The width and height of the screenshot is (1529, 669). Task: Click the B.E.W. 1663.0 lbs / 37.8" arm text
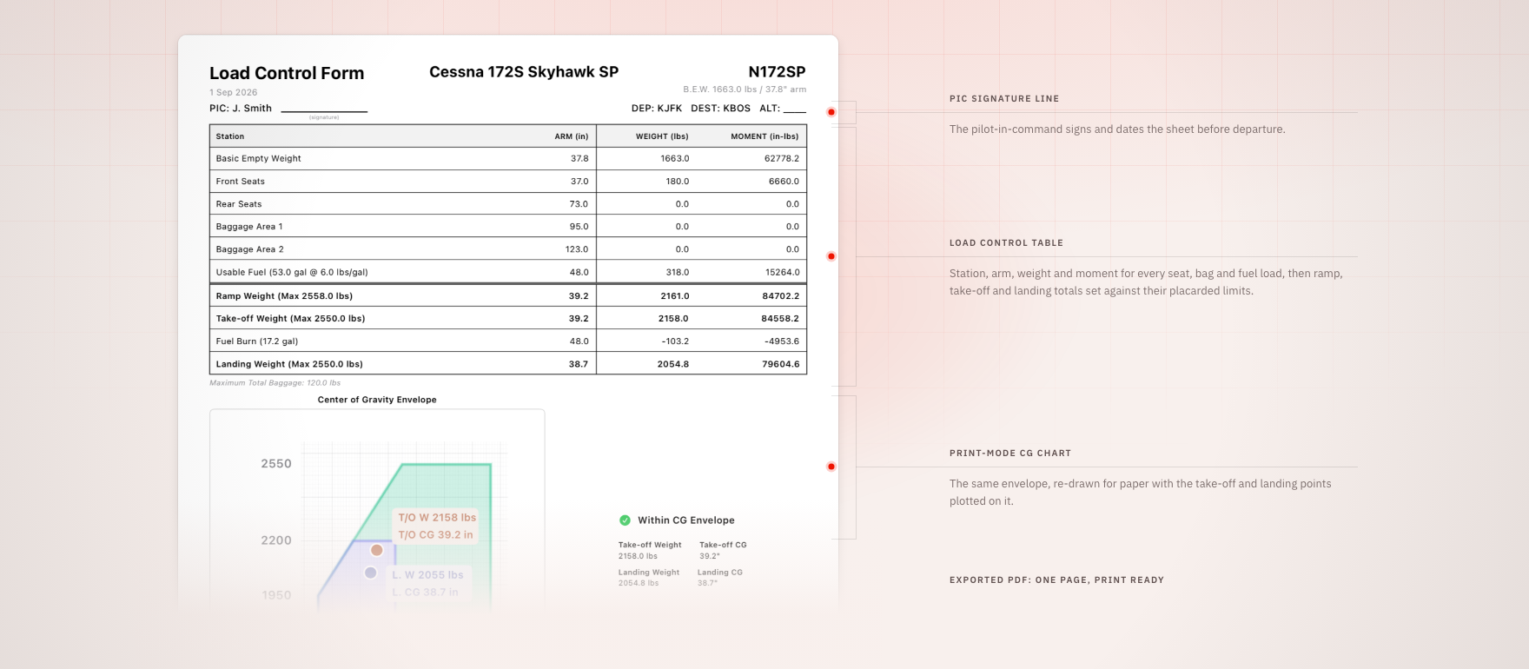(x=745, y=89)
